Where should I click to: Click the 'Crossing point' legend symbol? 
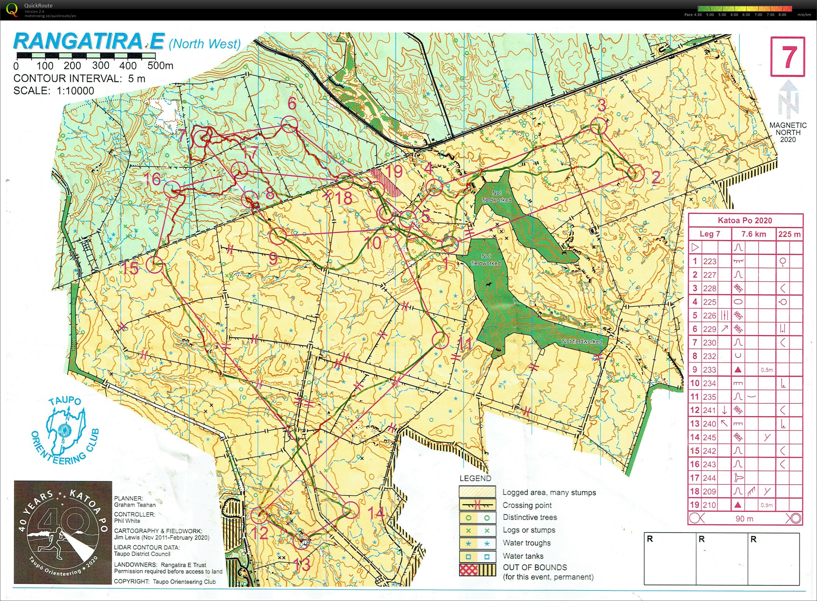[477, 505]
